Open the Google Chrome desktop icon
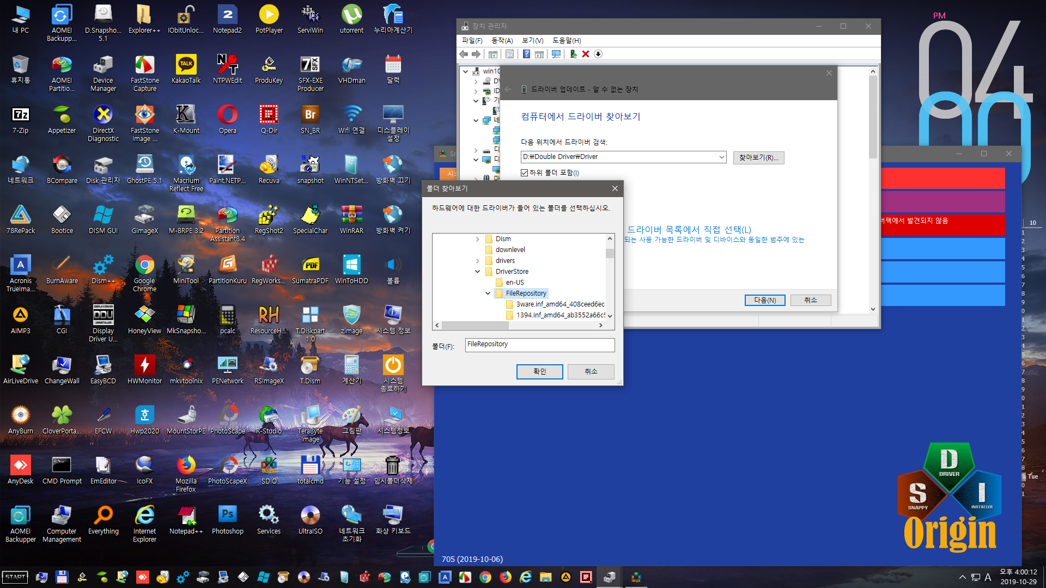 [x=144, y=274]
